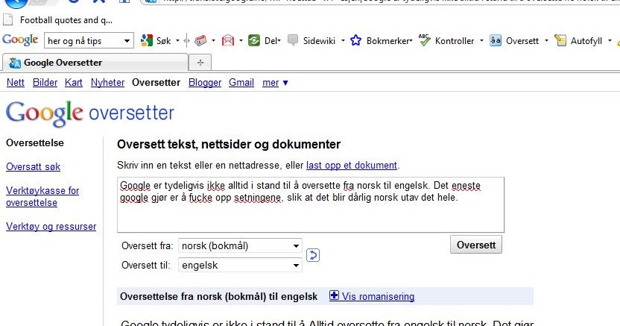
Task: Click the Kontroller spell check button
Action: pos(447,40)
